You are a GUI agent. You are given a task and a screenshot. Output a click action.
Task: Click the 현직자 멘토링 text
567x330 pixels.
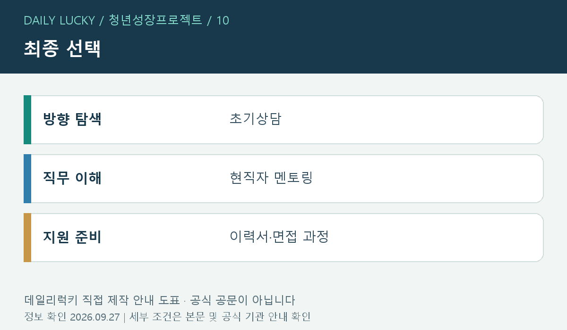271,178
